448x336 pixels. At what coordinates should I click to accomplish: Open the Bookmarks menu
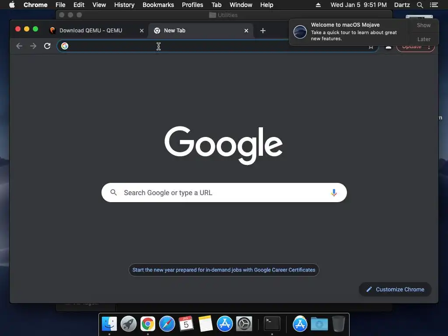click(x=158, y=5)
